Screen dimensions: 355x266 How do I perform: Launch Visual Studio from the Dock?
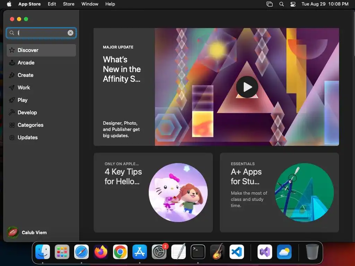pyautogui.click(x=265, y=252)
